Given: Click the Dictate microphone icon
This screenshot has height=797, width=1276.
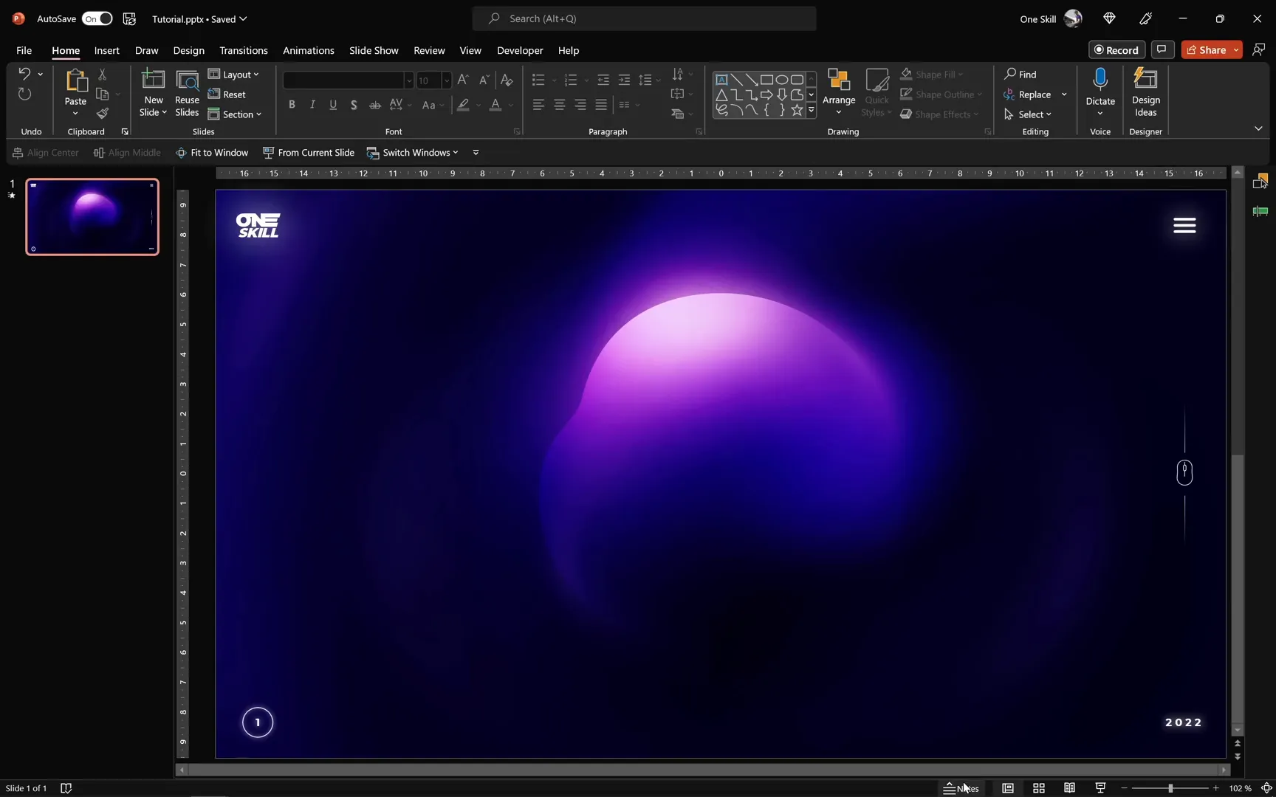Looking at the screenshot, I should (1100, 80).
